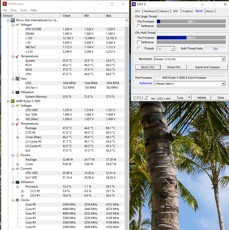Screen dimensions: 229x230
Task: Click the Currents wave icon
Action: tap(17, 169)
